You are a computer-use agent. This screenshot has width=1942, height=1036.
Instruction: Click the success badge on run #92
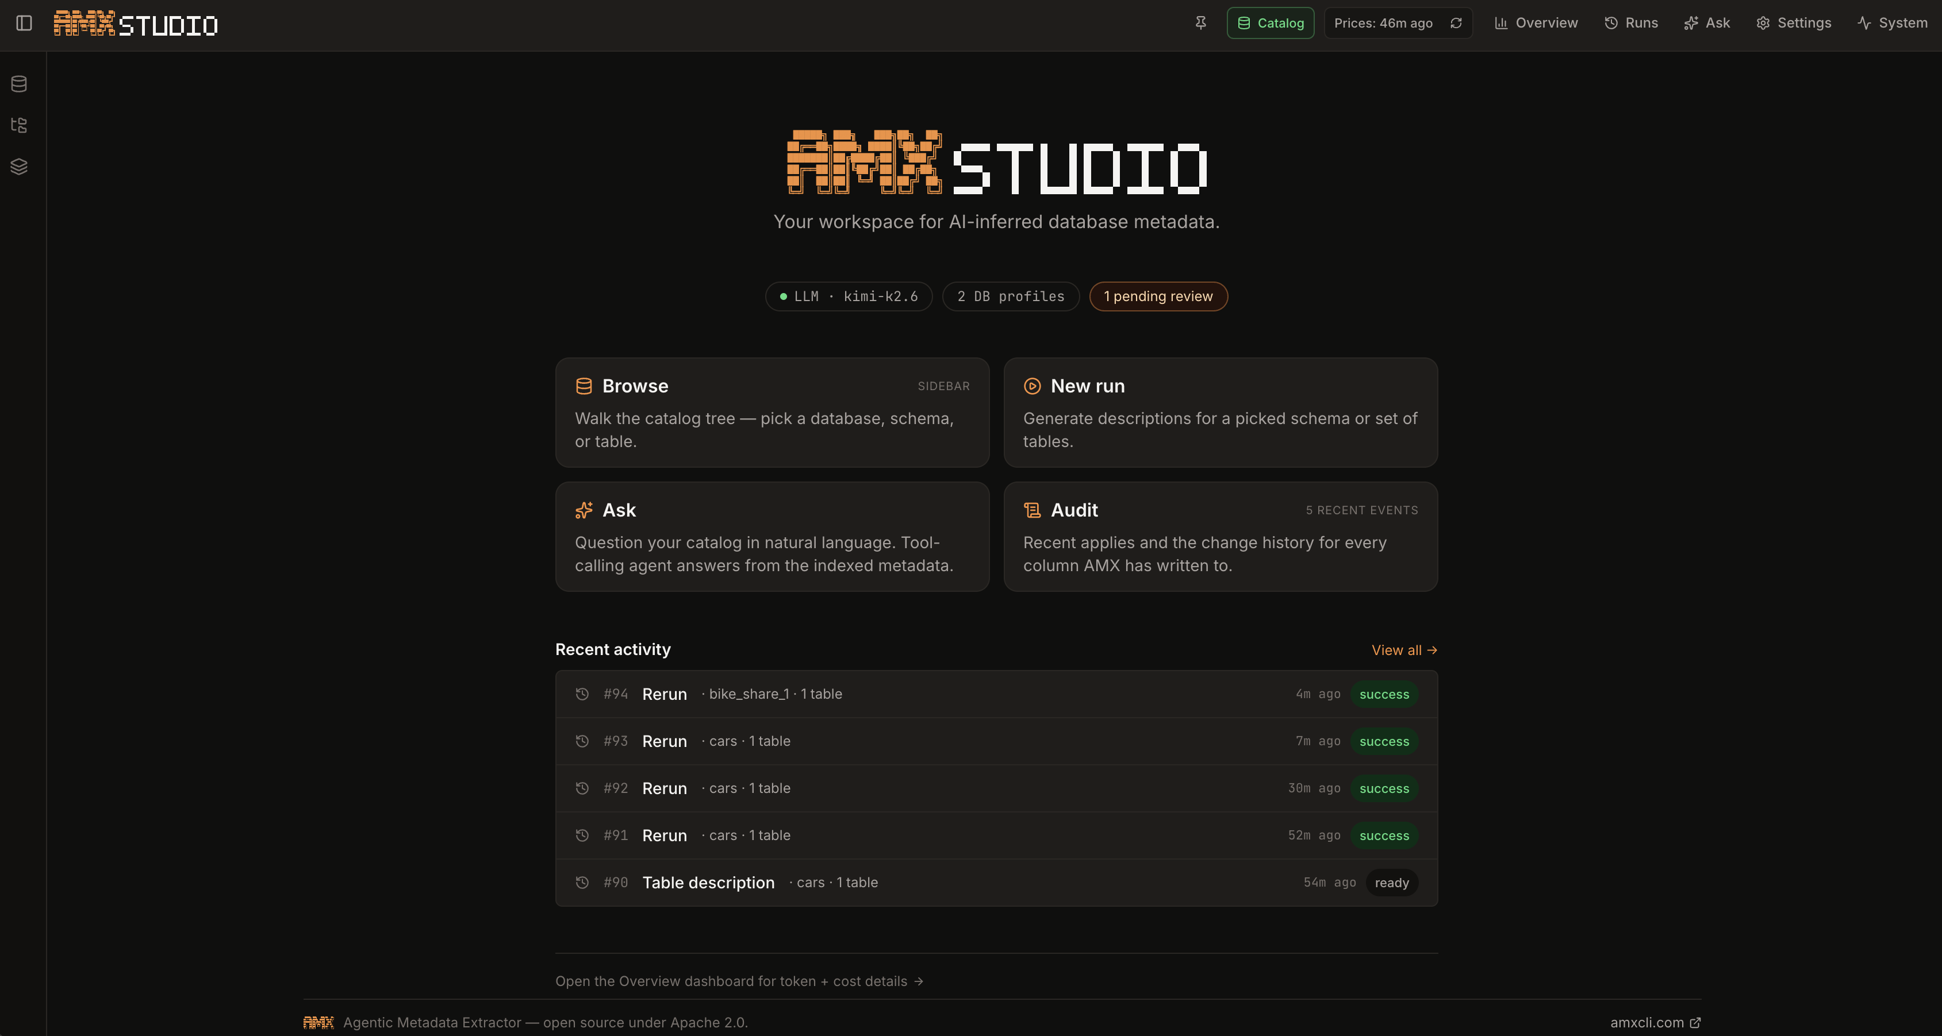point(1384,789)
